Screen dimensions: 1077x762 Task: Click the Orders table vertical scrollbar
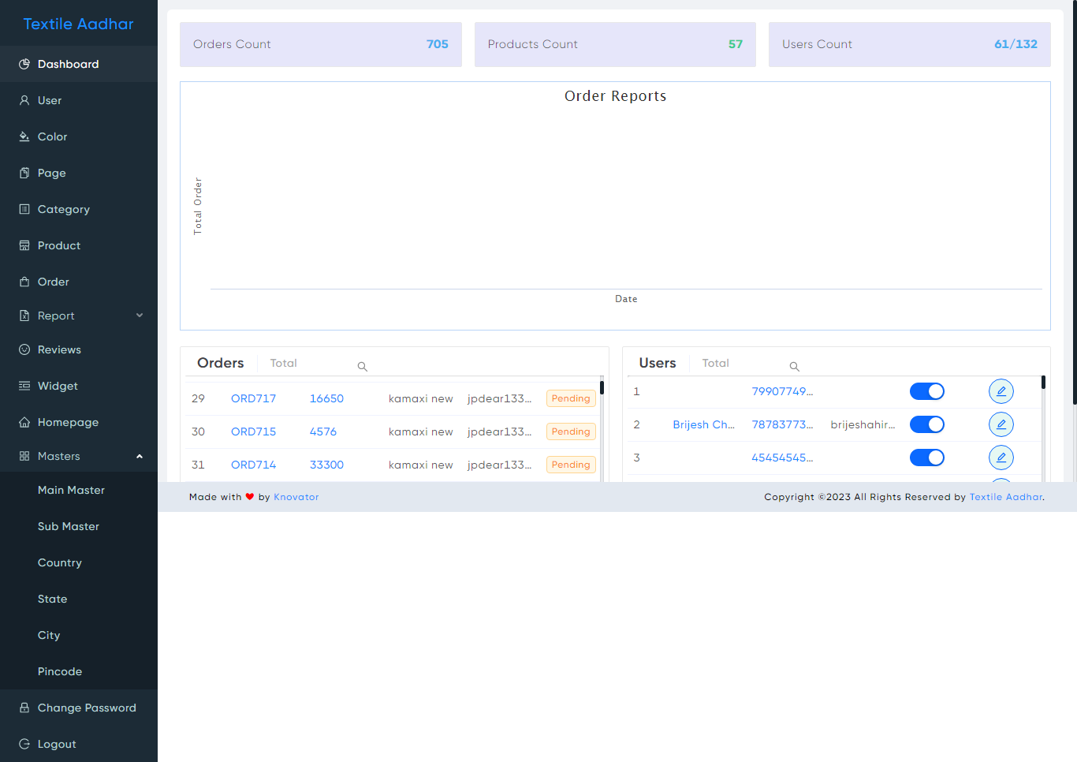pyautogui.click(x=602, y=426)
